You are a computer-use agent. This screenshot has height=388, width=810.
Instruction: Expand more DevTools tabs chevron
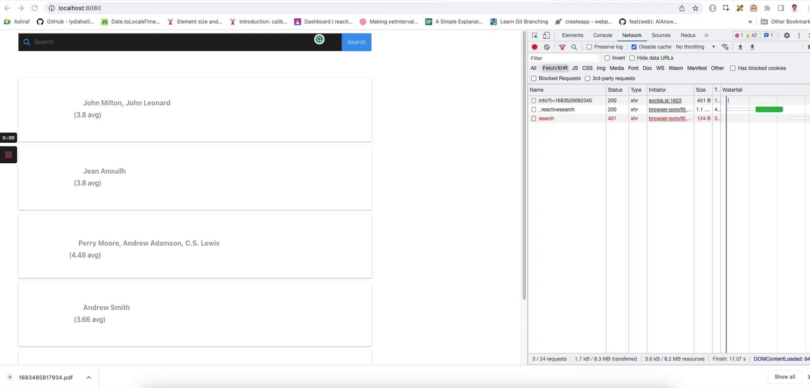pyautogui.click(x=706, y=36)
